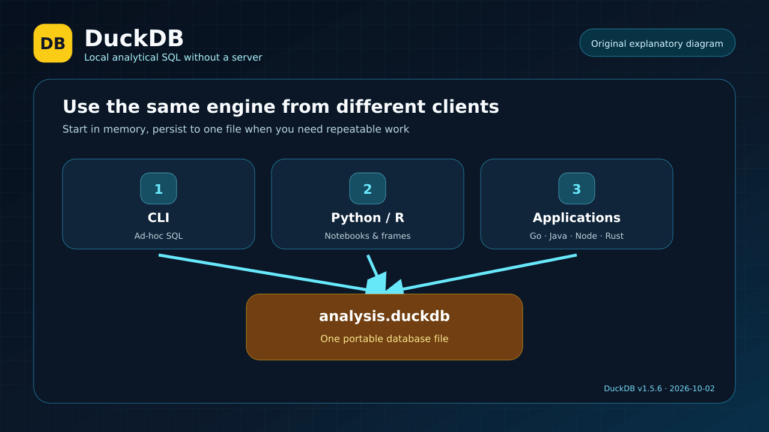Select the number 3 badge in Applications card
The image size is (769, 432).
577,188
